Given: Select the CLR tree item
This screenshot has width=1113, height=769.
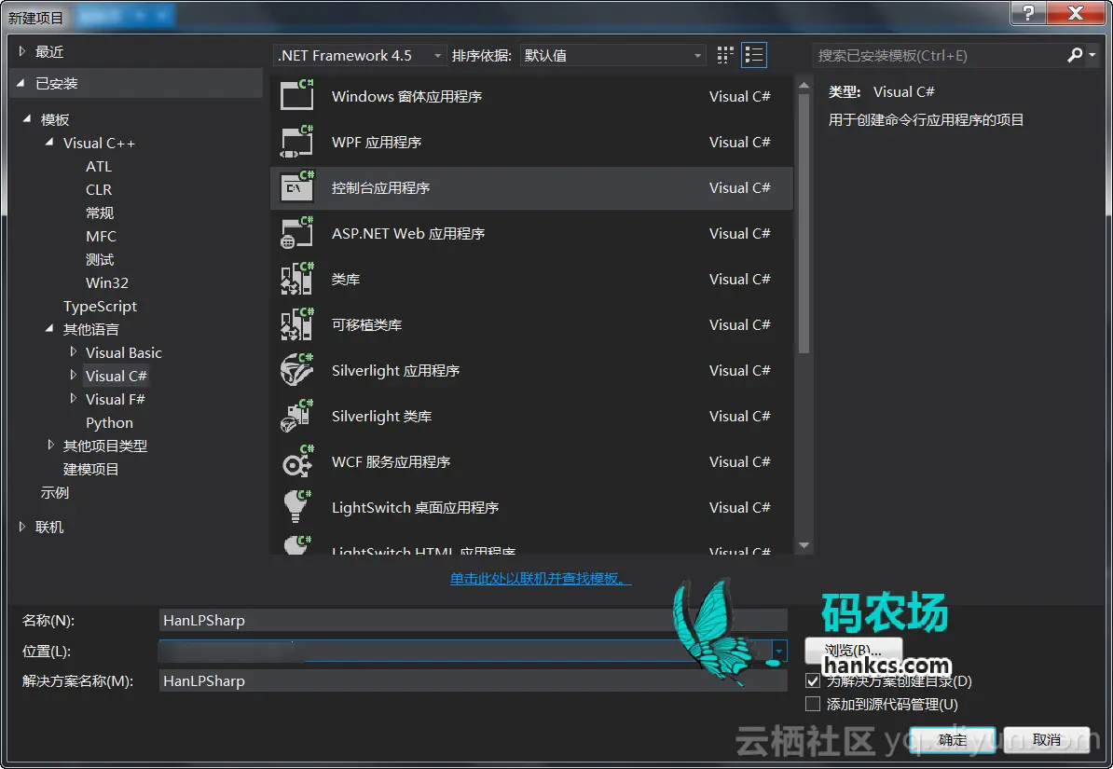Looking at the screenshot, I should [x=99, y=189].
